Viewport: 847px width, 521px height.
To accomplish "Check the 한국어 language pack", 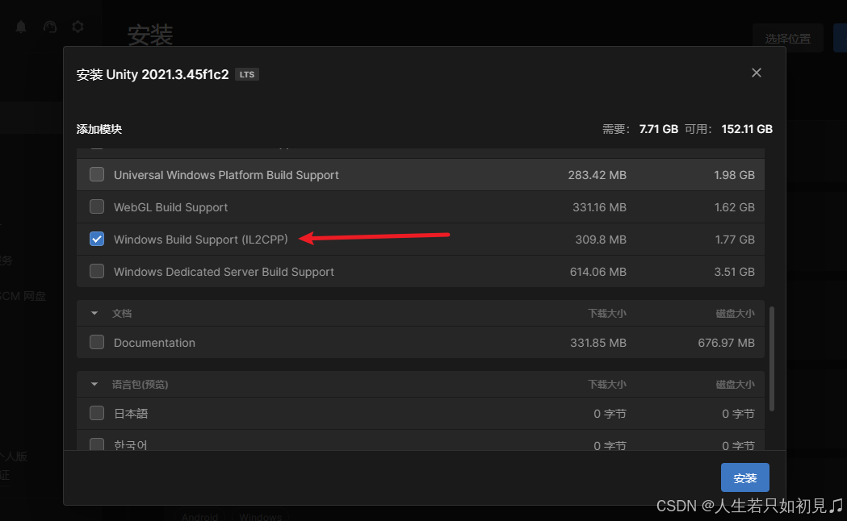I will pos(97,444).
